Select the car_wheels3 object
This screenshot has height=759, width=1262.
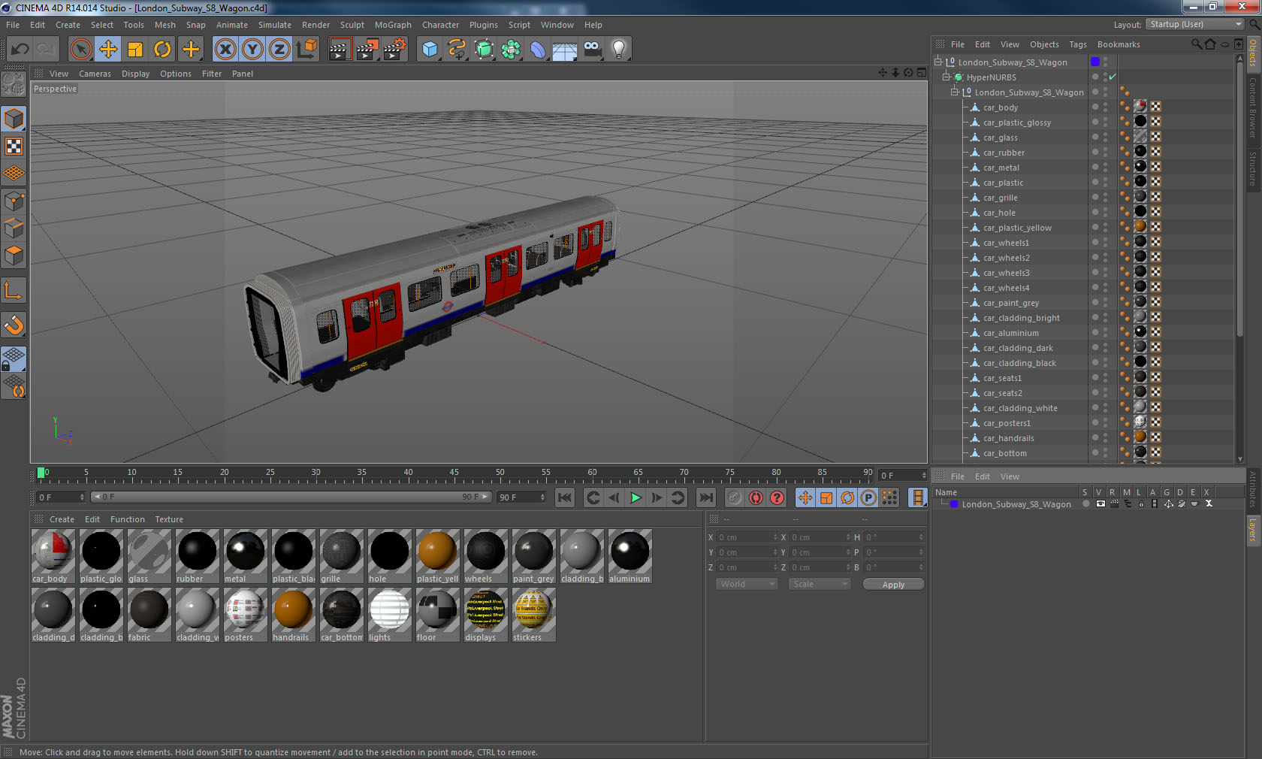point(1006,273)
